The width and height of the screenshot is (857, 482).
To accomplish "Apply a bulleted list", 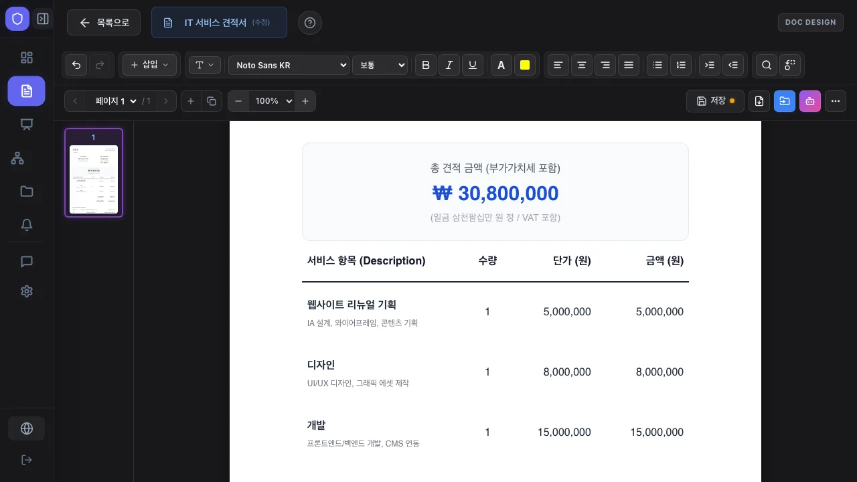I will coord(657,65).
